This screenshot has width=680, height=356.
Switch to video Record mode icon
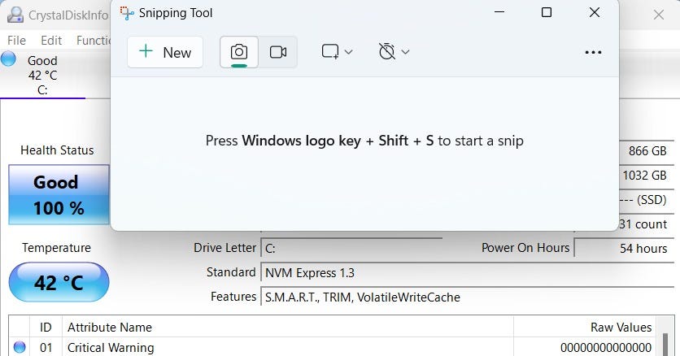tap(278, 52)
